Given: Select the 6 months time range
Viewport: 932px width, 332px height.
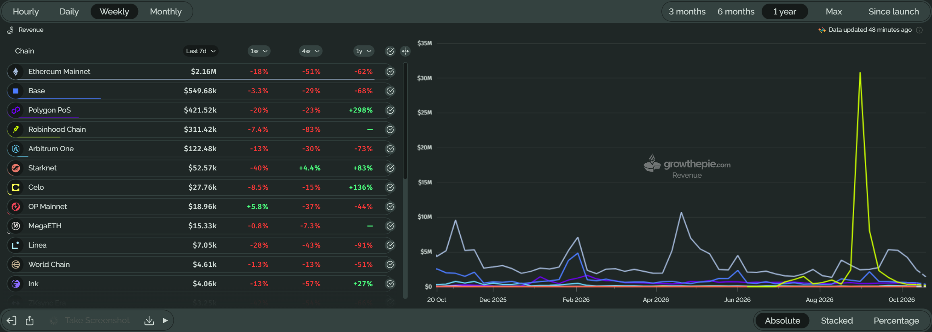Looking at the screenshot, I should pyautogui.click(x=736, y=12).
